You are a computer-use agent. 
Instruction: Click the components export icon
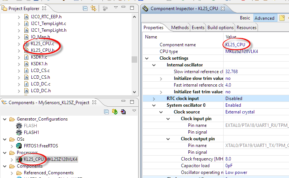click(x=123, y=112)
